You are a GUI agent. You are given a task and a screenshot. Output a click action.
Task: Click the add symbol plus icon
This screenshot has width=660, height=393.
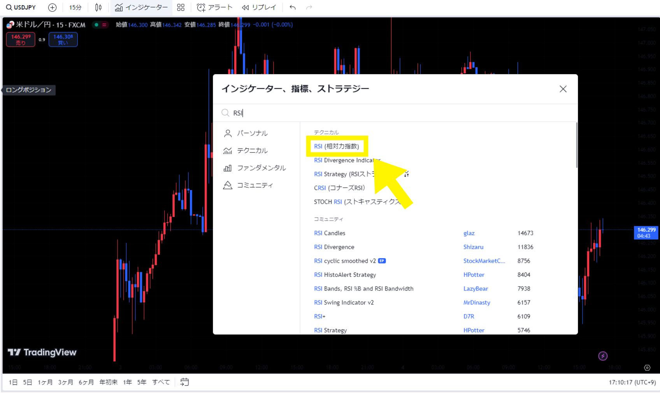tap(52, 7)
